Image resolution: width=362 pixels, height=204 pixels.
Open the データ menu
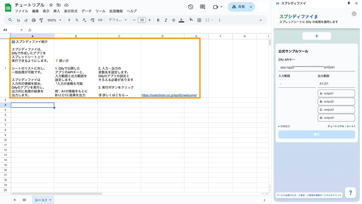click(86, 11)
